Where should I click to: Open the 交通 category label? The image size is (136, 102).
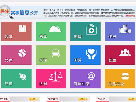pyautogui.click(x=43, y=60)
